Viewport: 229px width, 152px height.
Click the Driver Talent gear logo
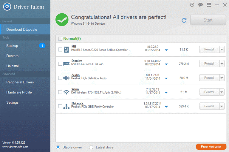[x=7, y=7]
